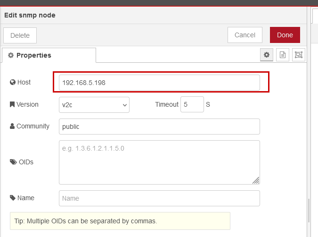Viewport: 318px width, 237px height.
Task: Click the 'Community' label text
Action: (x=33, y=126)
